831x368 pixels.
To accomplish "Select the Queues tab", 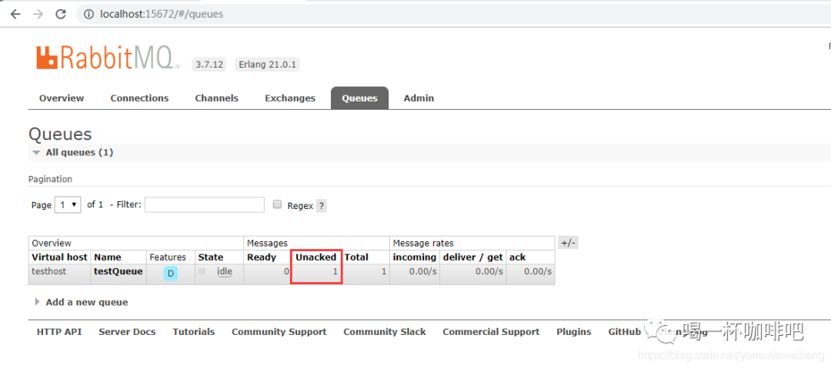I will 360,98.
